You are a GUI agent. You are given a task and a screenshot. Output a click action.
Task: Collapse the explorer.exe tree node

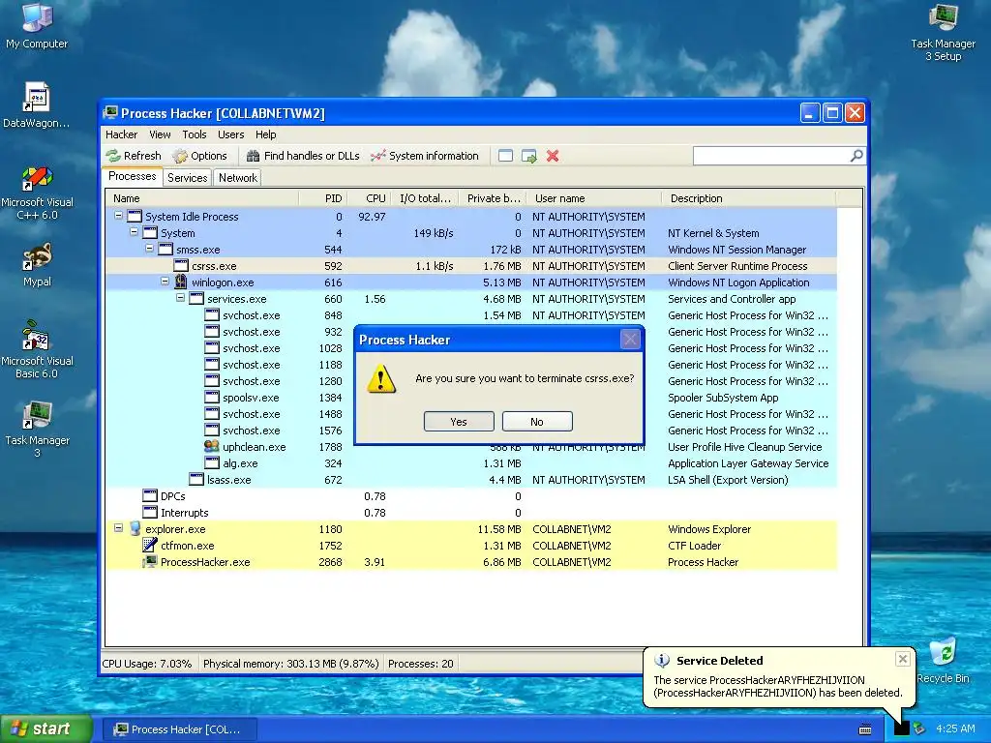[x=118, y=527]
